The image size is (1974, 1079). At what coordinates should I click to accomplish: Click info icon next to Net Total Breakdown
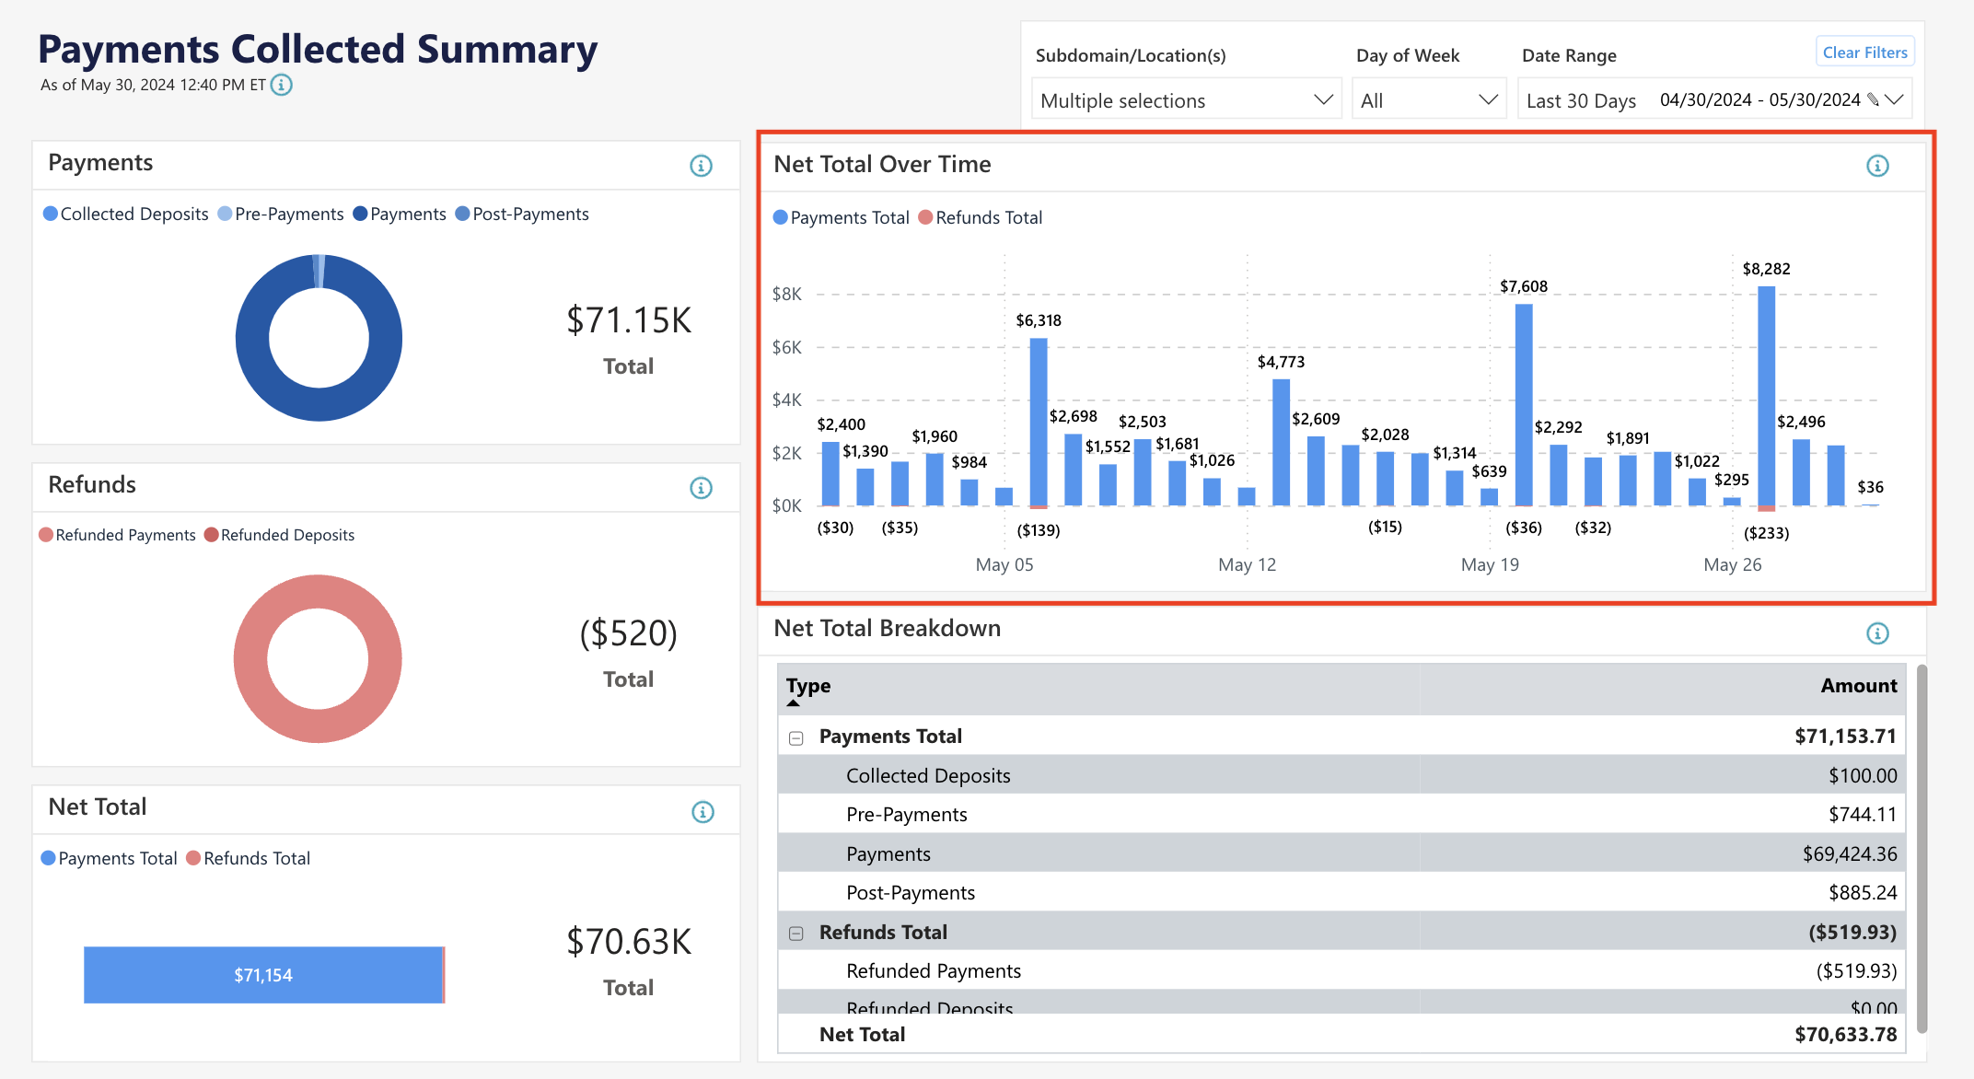pos(1878,632)
